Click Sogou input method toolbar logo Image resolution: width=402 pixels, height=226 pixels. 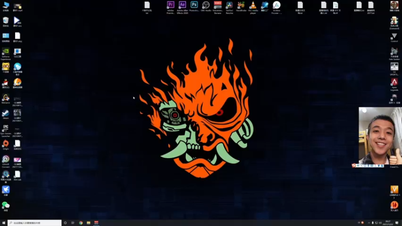354,166
